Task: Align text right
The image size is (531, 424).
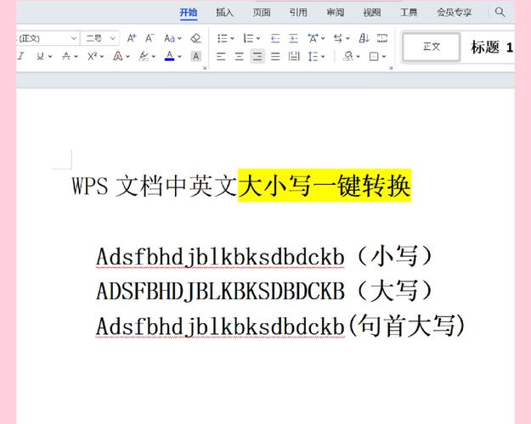Action: point(257,56)
